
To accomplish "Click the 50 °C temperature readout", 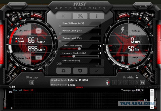I will [133, 49].
